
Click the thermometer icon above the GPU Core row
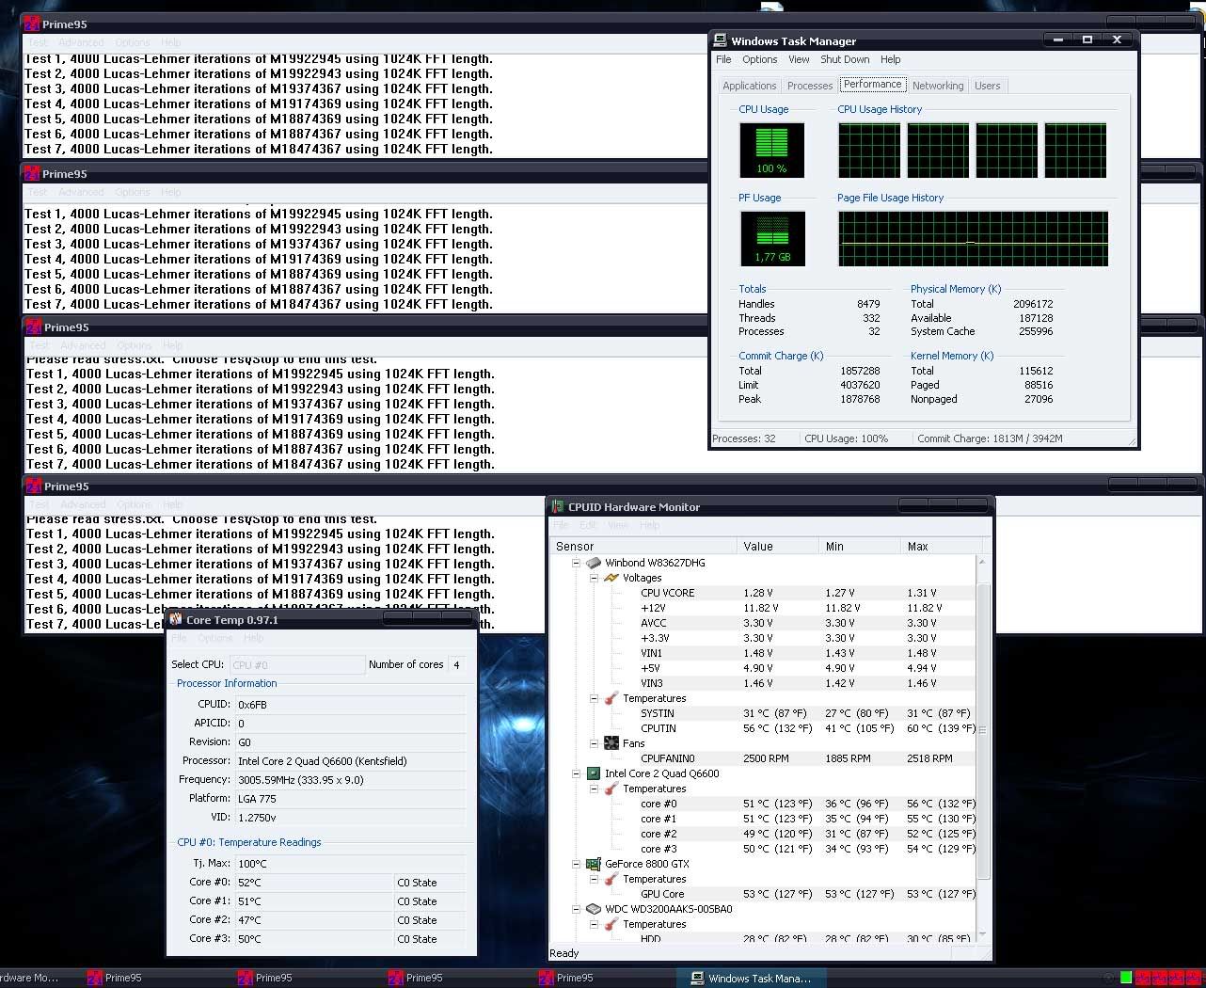[611, 879]
